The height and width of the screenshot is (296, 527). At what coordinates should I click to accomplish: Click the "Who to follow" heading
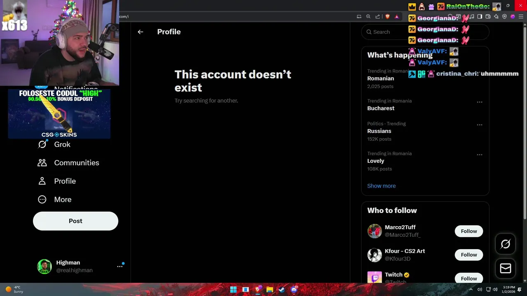(x=392, y=210)
